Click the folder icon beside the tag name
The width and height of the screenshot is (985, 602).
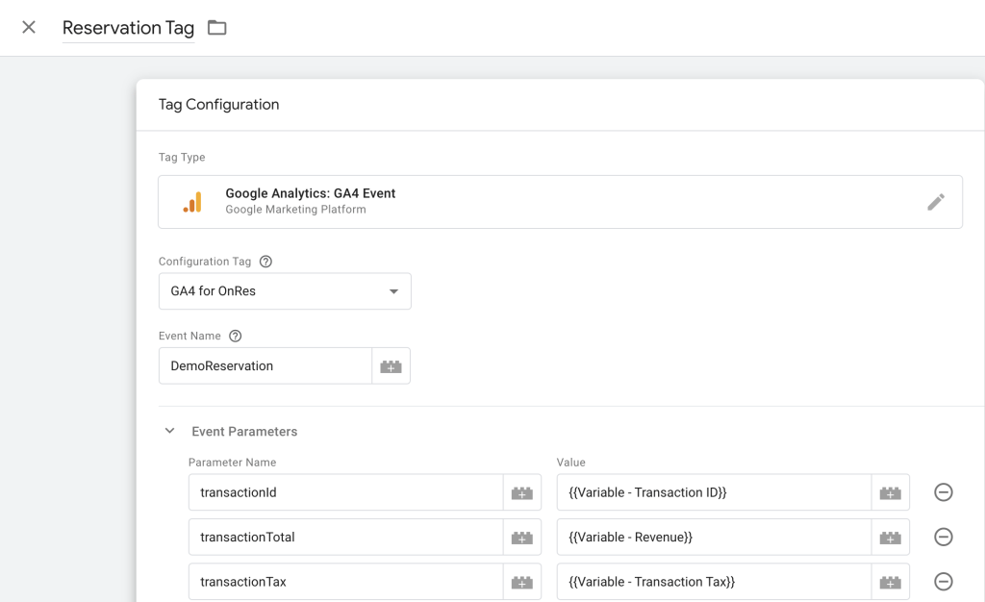tap(217, 28)
